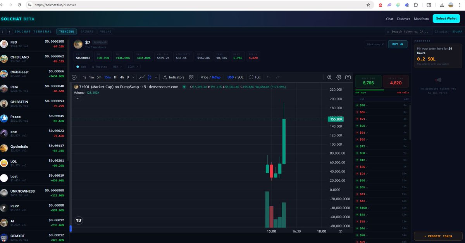Click the $7 token avatar image
The height and width of the screenshot is (243, 465).
[x=78, y=44]
